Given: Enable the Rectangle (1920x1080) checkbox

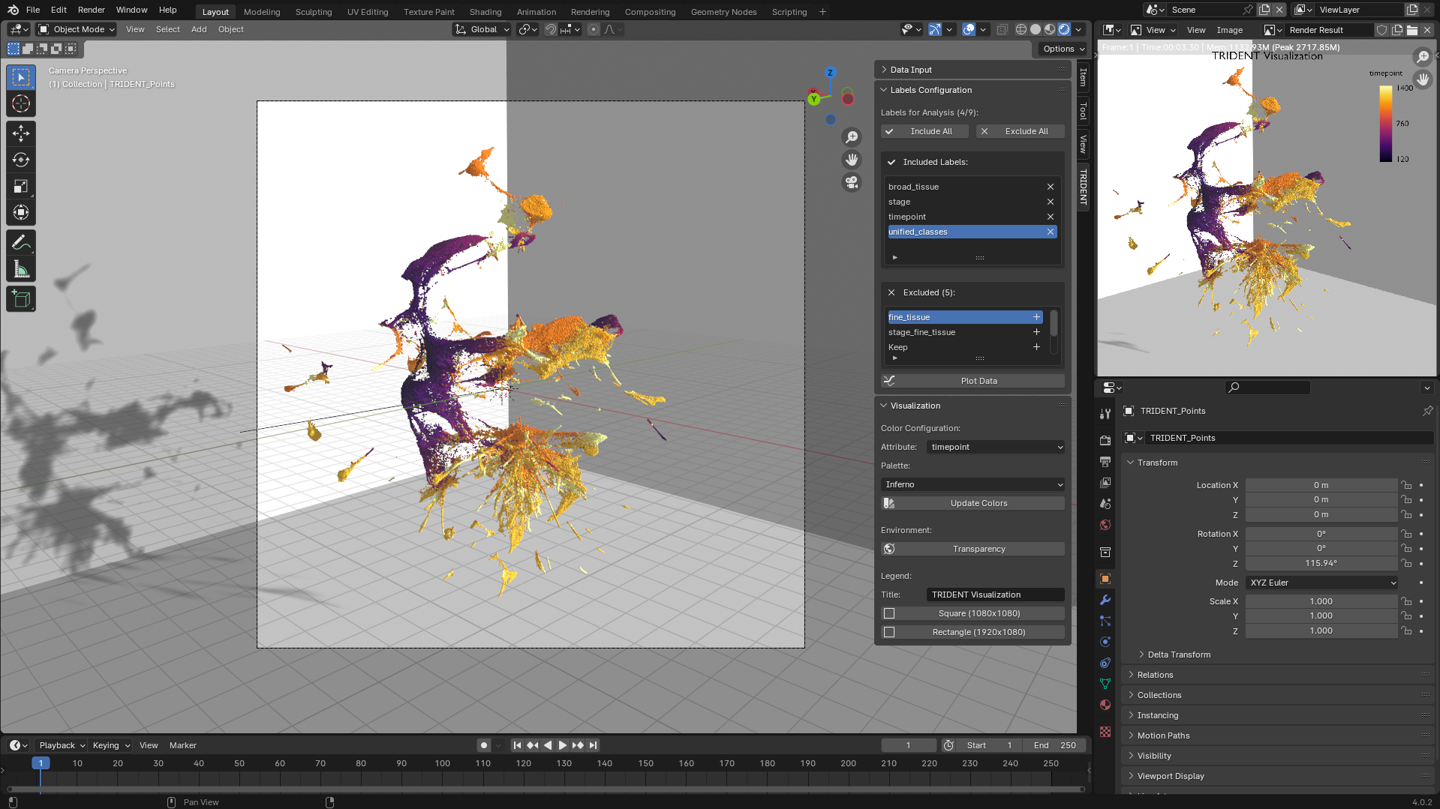Looking at the screenshot, I should coord(889,632).
